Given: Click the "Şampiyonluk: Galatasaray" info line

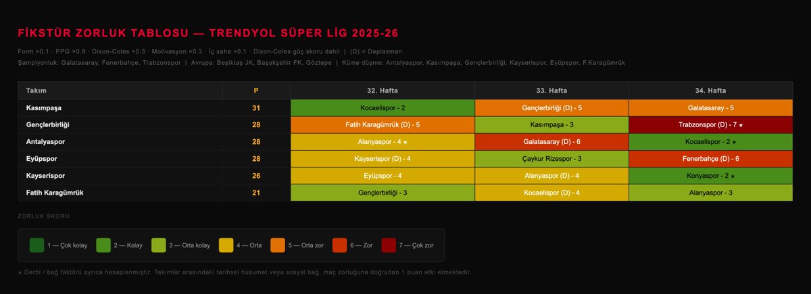Looking at the screenshot, I should (x=322, y=62).
